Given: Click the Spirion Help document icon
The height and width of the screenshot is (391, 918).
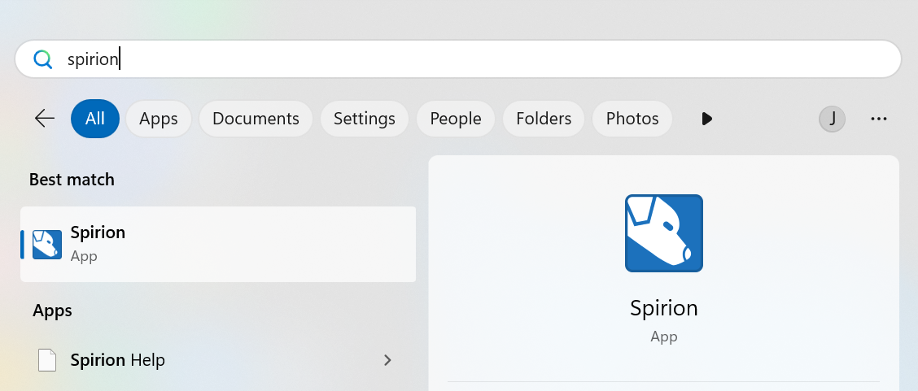Looking at the screenshot, I should [x=47, y=359].
